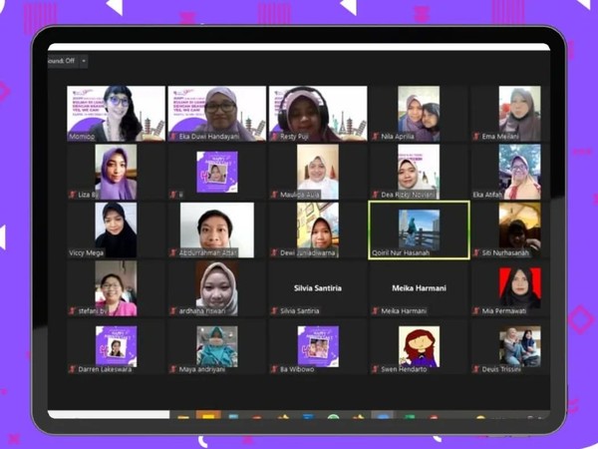Click muted mic icon beside Abdurrahman Attar
Screen dimensions: 598x449
[173, 252]
